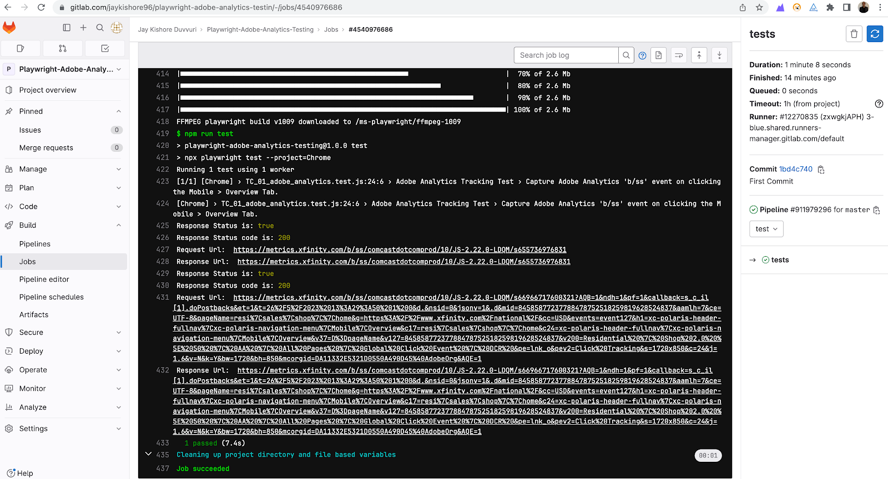Open Response Url link on line 428
Viewport: 888px width, 479px height.
(x=403, y=262)
